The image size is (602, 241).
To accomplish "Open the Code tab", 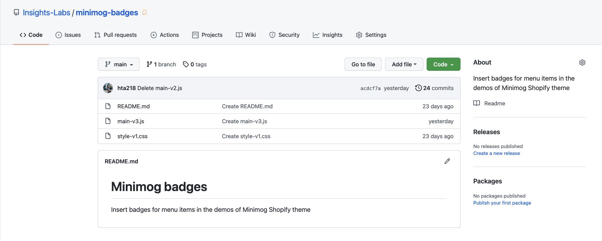I will click(31, 35).
